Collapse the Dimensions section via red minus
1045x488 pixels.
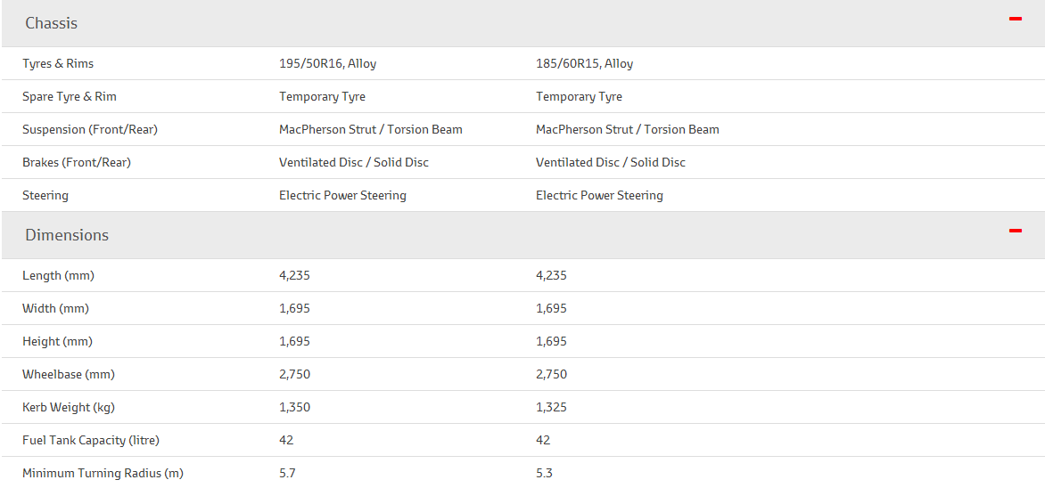pos(1015,231)
